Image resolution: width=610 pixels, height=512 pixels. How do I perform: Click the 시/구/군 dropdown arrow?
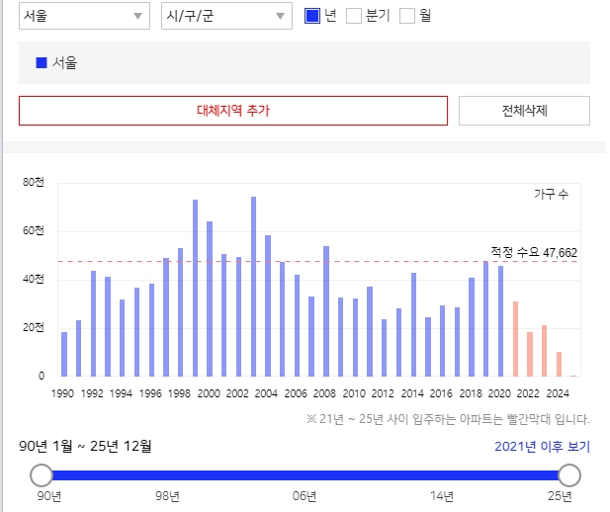coord(280,17)
